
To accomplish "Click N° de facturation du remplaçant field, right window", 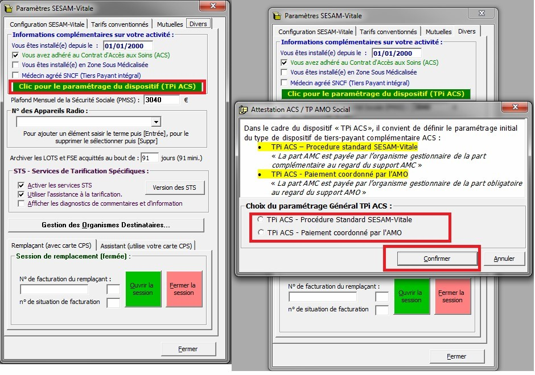I will 323,297.
